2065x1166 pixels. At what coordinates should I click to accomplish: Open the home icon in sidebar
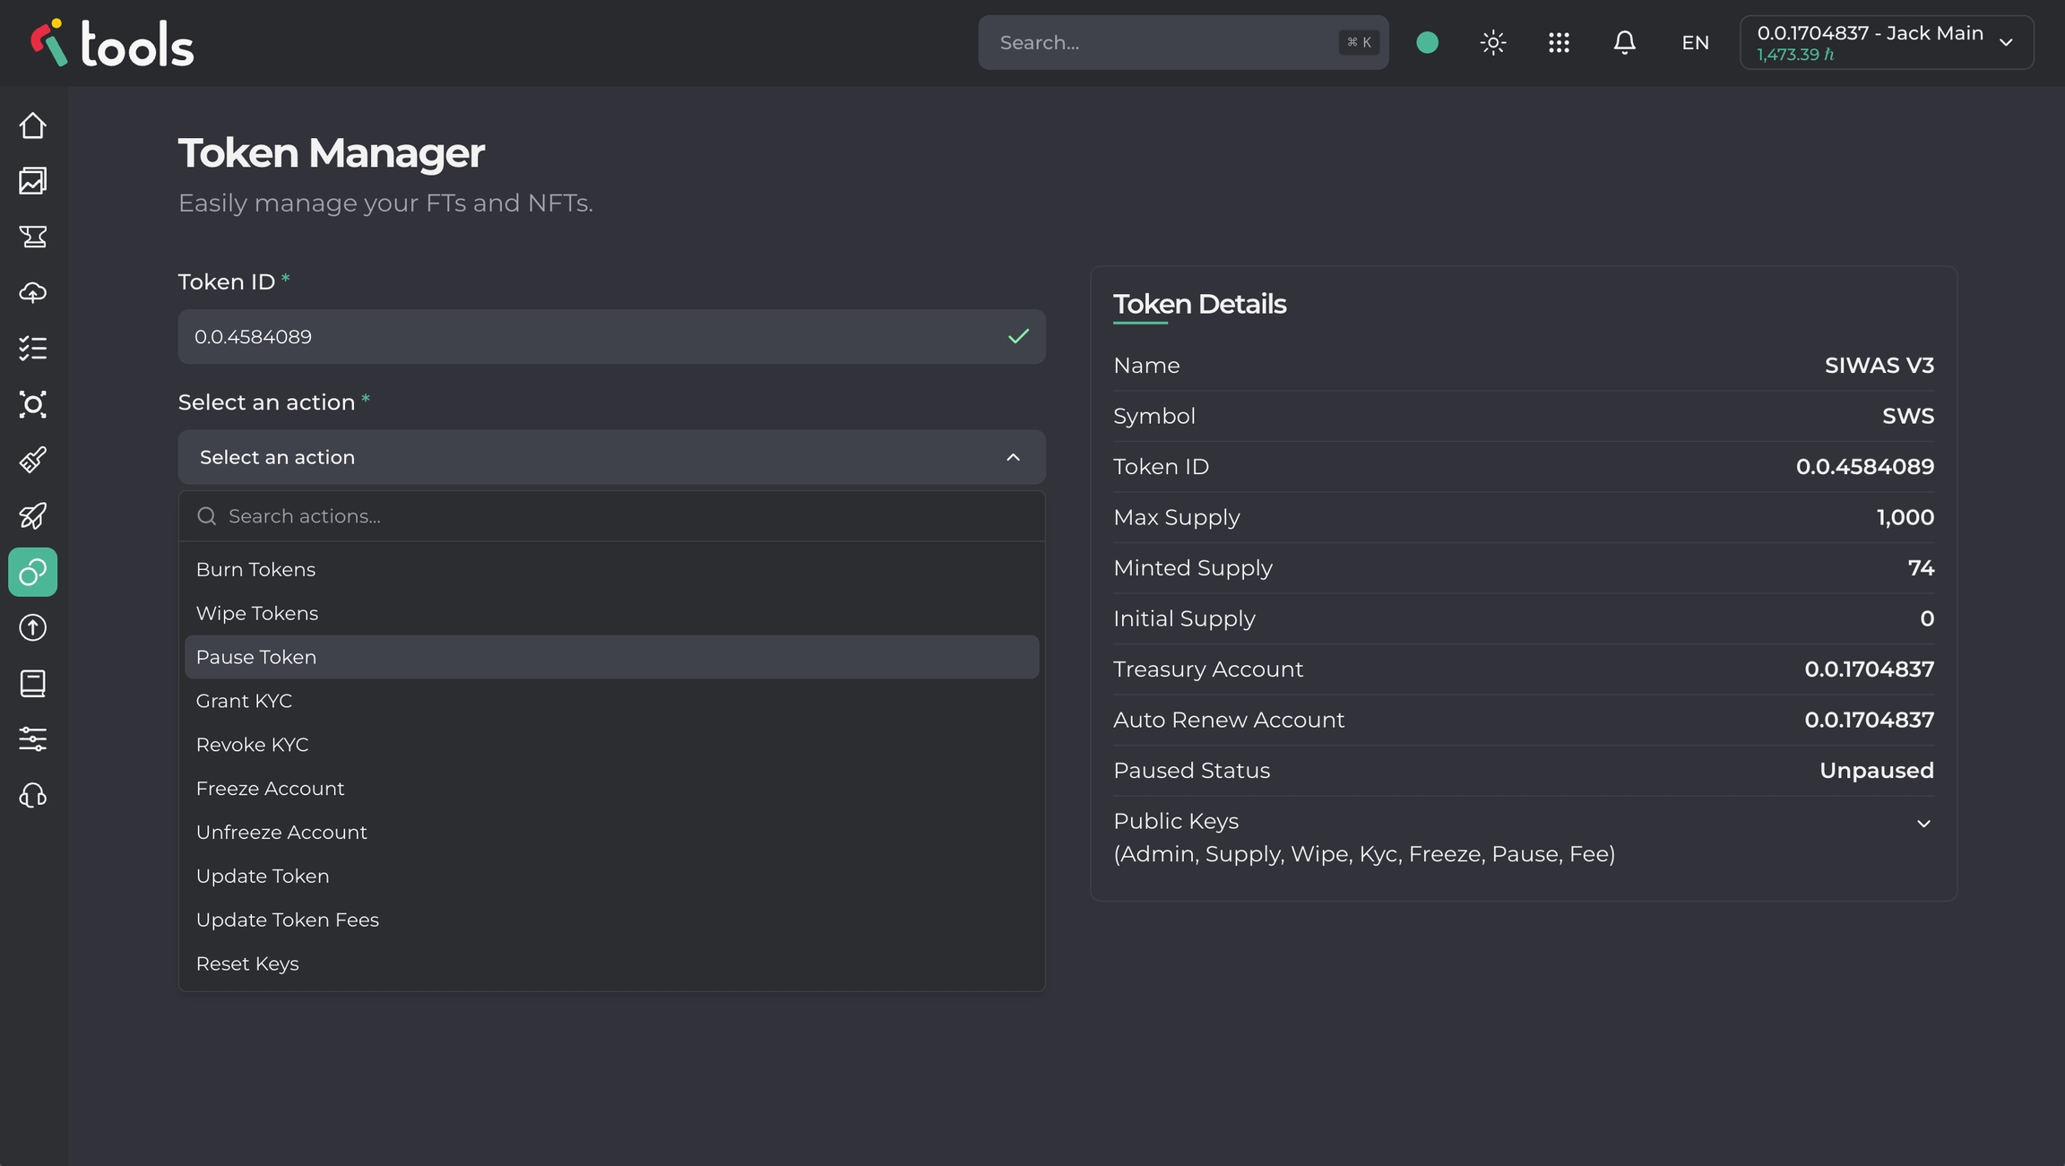pos(33,125)
